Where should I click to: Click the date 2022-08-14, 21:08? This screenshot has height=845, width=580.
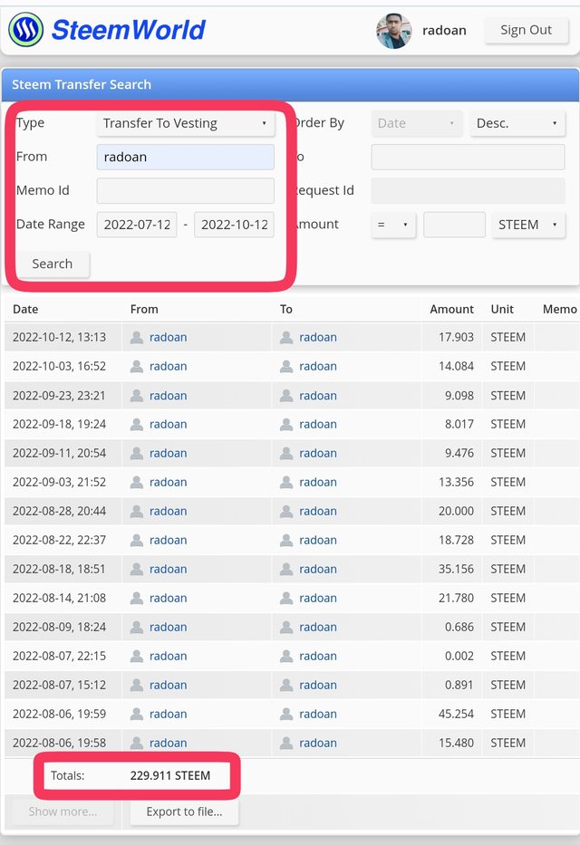59,598
